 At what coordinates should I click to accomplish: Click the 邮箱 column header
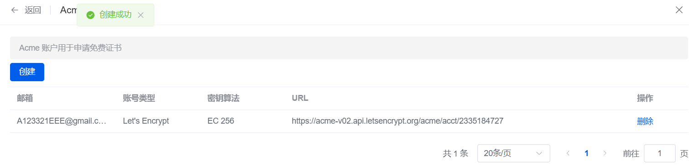(x=25, y=98)
